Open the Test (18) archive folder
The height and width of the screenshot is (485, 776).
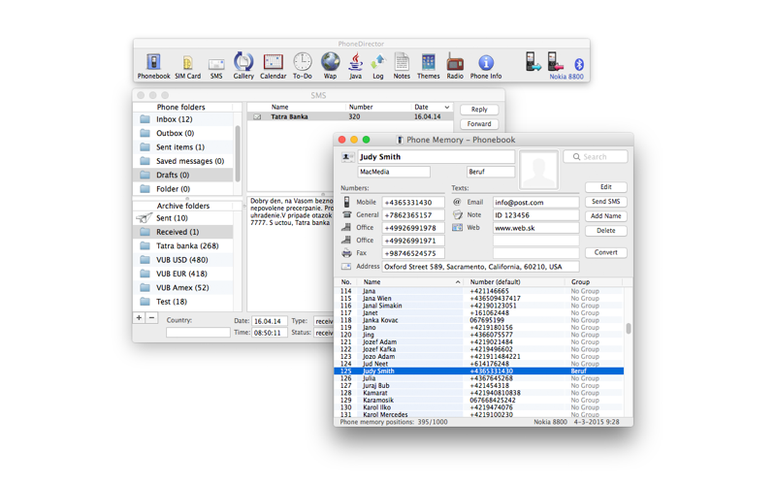pyautogui.click(x=183, y=302)
